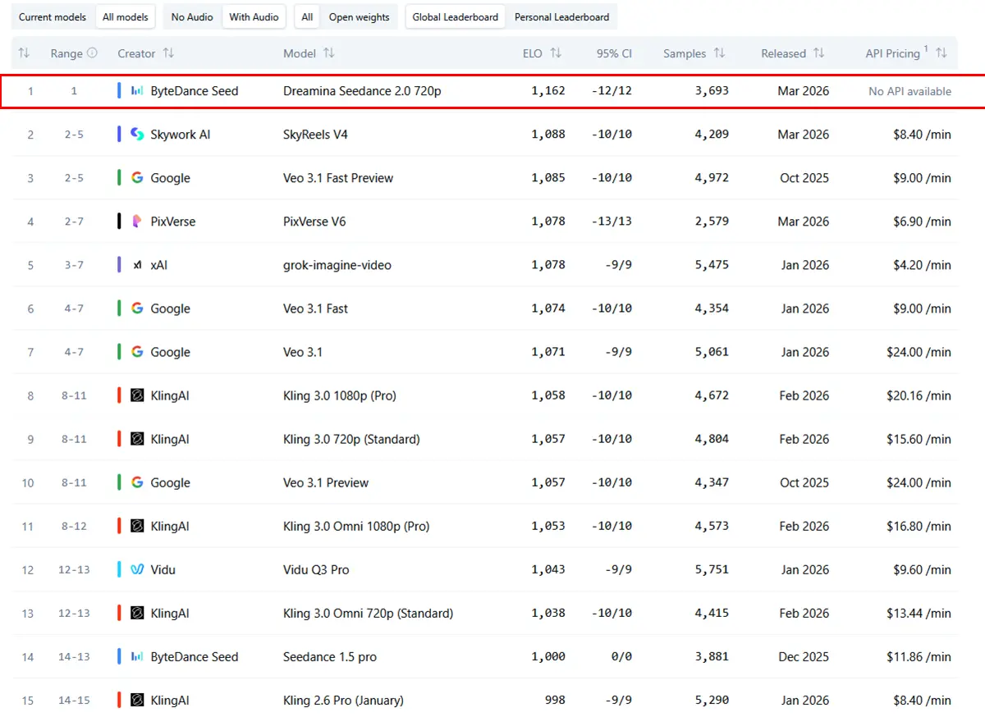Click the Skywork AI logo icon
The height and width of the screenshot is (717, 985).
coord(137,135)
